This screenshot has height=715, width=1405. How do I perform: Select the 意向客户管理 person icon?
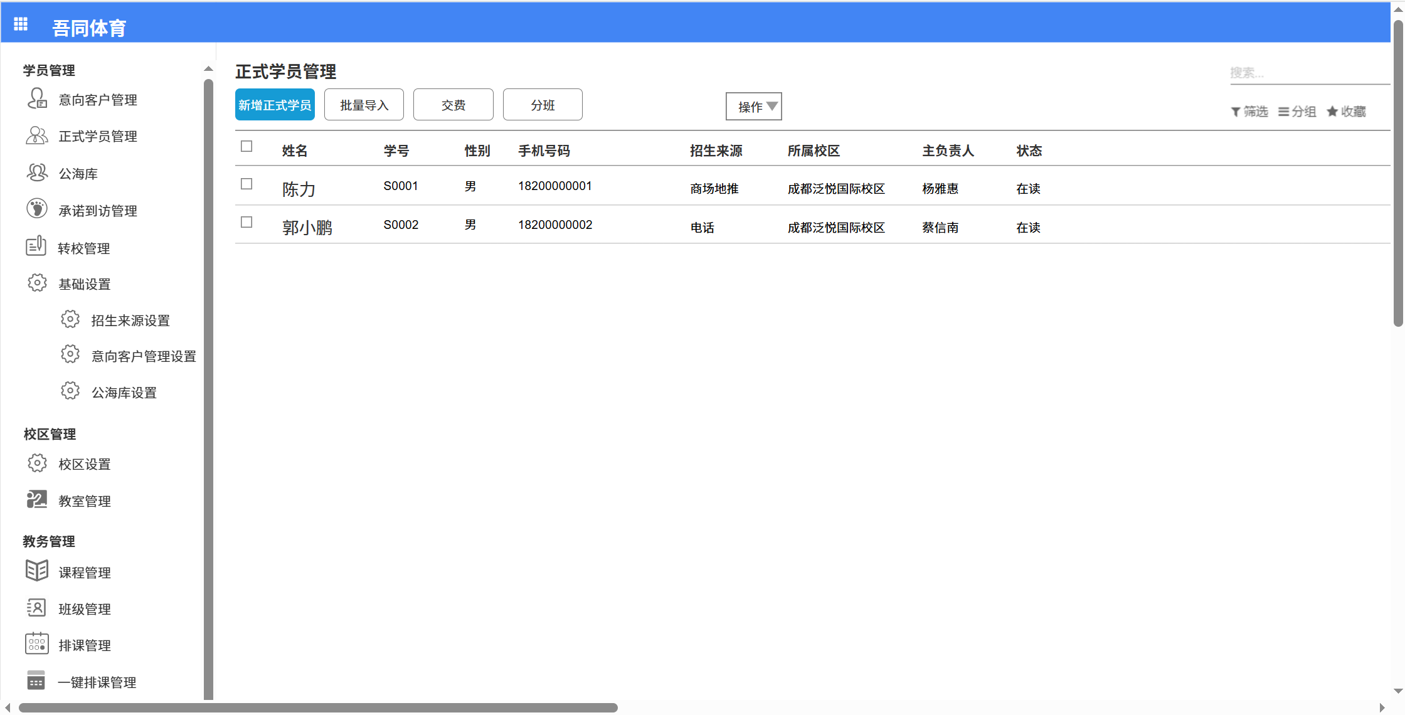point(36,98)
